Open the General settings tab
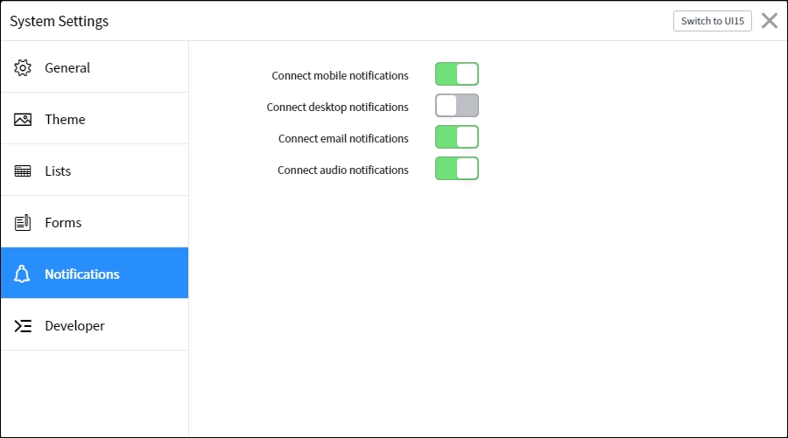The width and height of the screenshot is (788, 438). tap(95, 67)
